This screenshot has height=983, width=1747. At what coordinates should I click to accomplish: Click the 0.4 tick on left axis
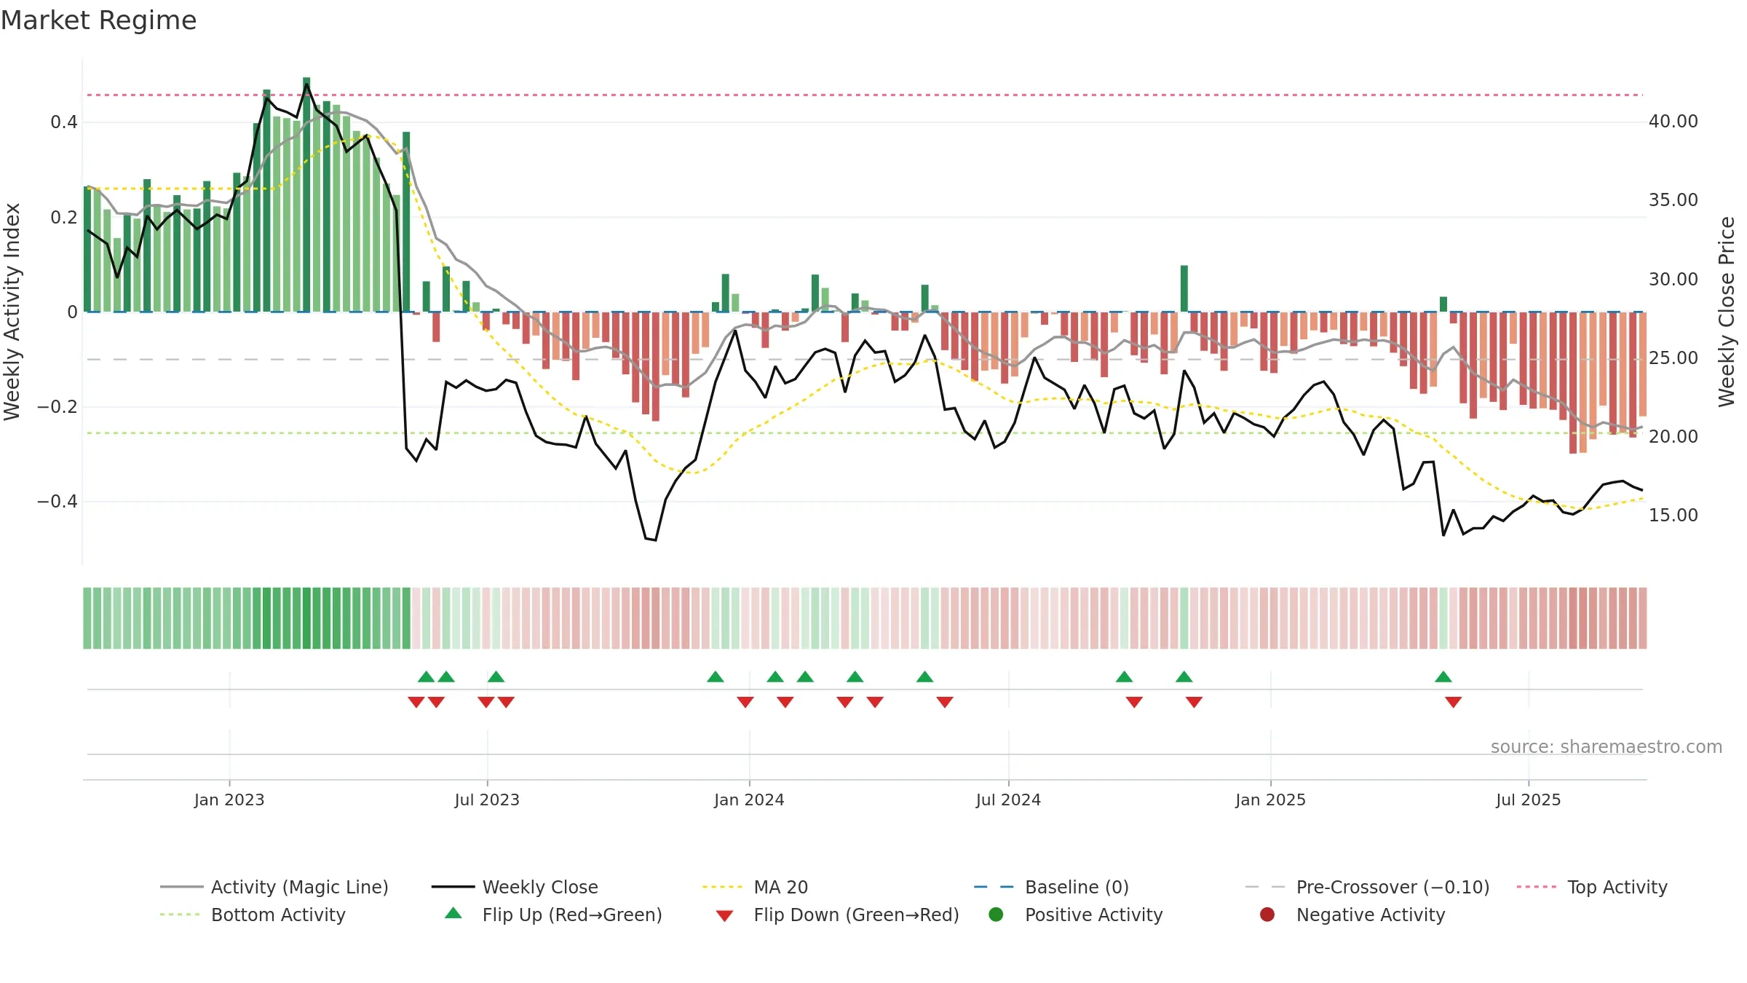pyautogui.click(x=64, y=122)
